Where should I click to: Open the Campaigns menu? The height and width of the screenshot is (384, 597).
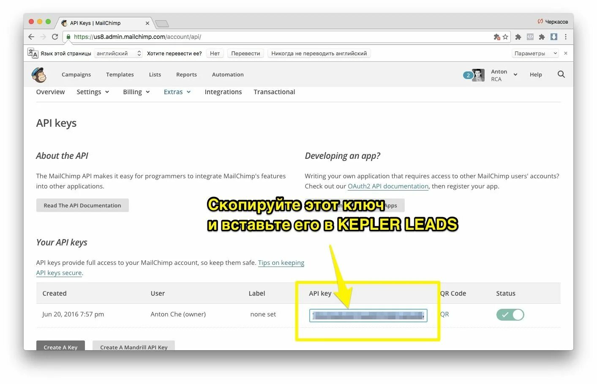(x=76, y=75)
